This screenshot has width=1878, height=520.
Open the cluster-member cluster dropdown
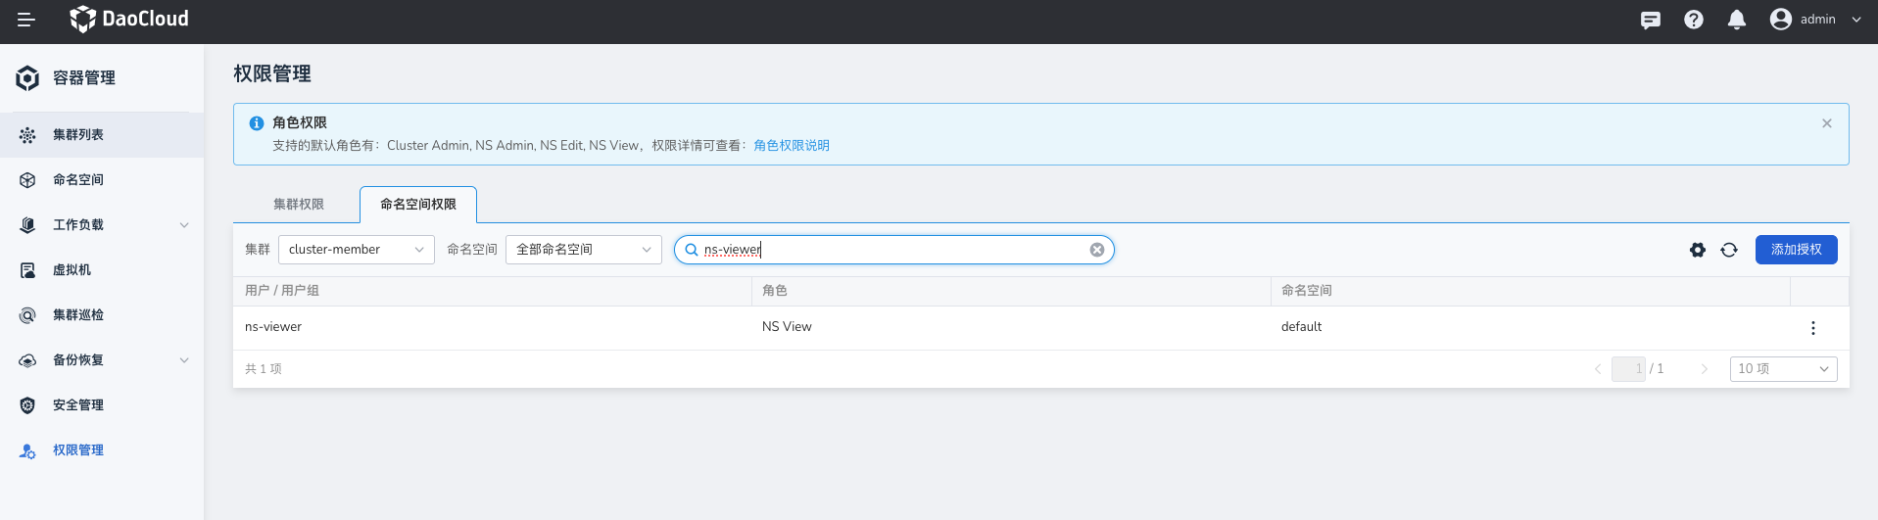[x=356, y=250]
